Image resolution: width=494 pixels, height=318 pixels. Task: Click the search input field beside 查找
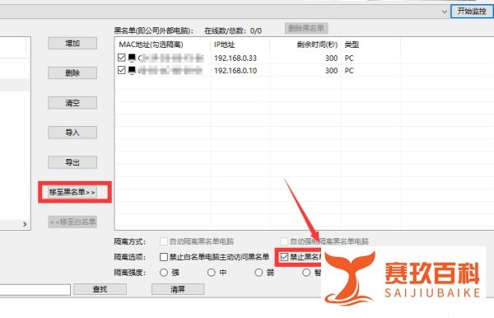(35, 289)
